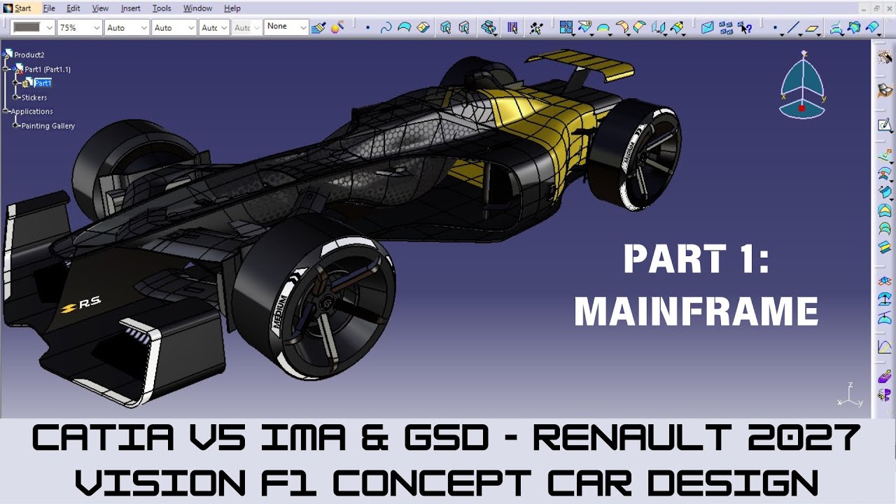Open the Window menu
The width and height of the screenshot is (896, 504).
click(x=197, y=8)
